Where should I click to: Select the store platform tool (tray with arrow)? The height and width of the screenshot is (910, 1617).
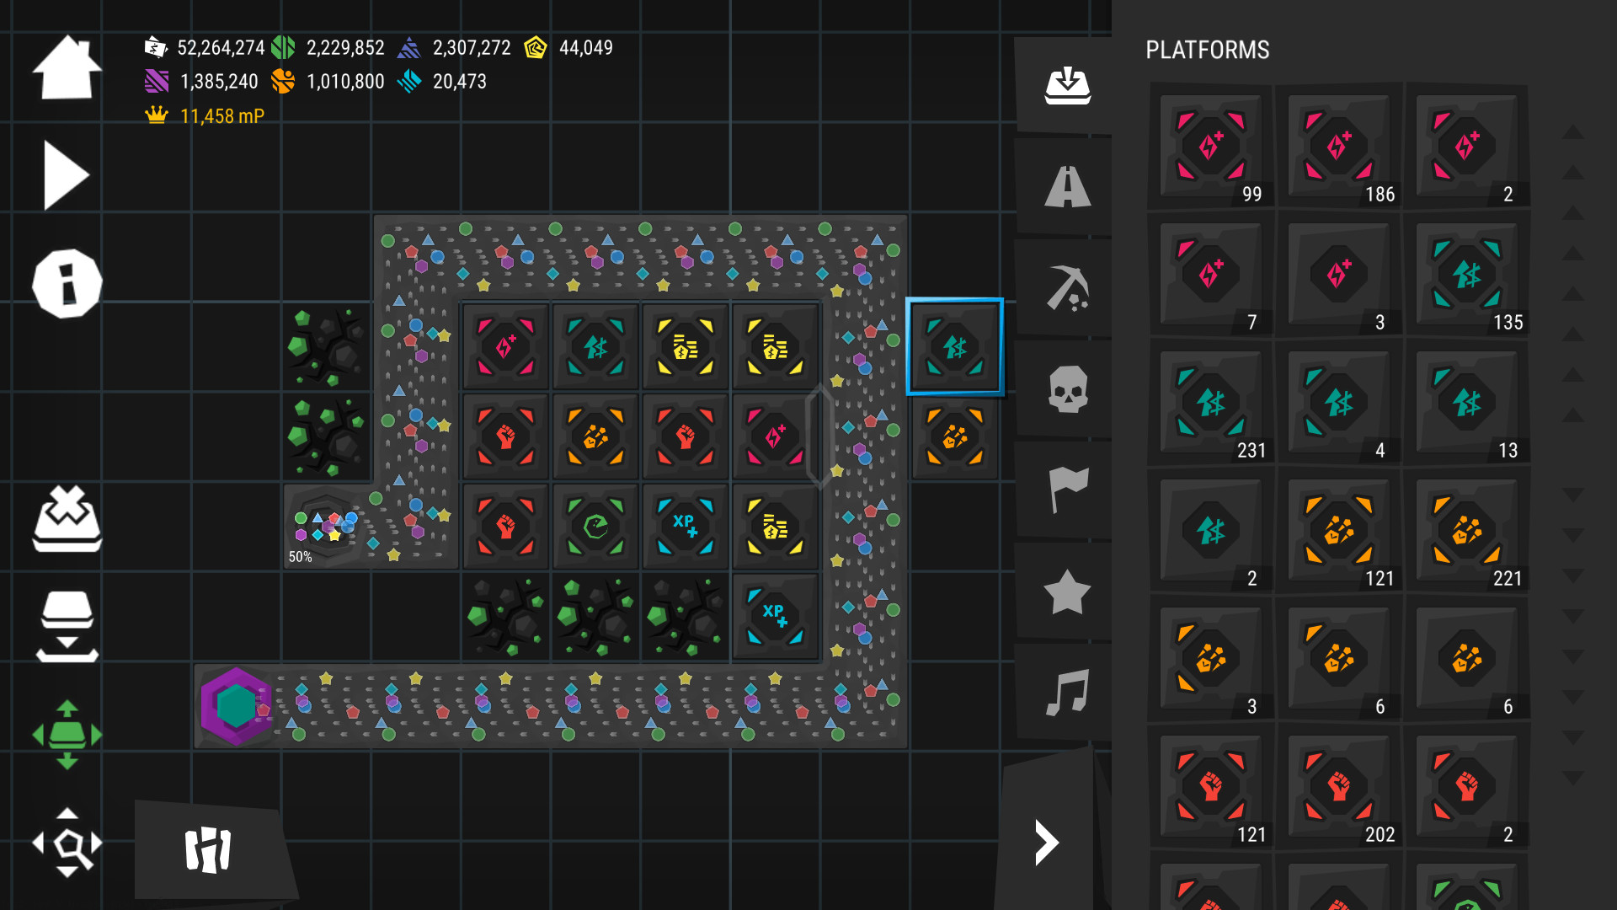coord(67,625)
